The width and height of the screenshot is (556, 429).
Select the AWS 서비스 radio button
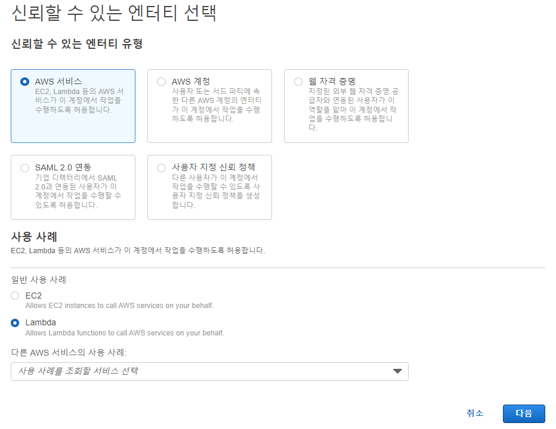(x=24, y=82)
